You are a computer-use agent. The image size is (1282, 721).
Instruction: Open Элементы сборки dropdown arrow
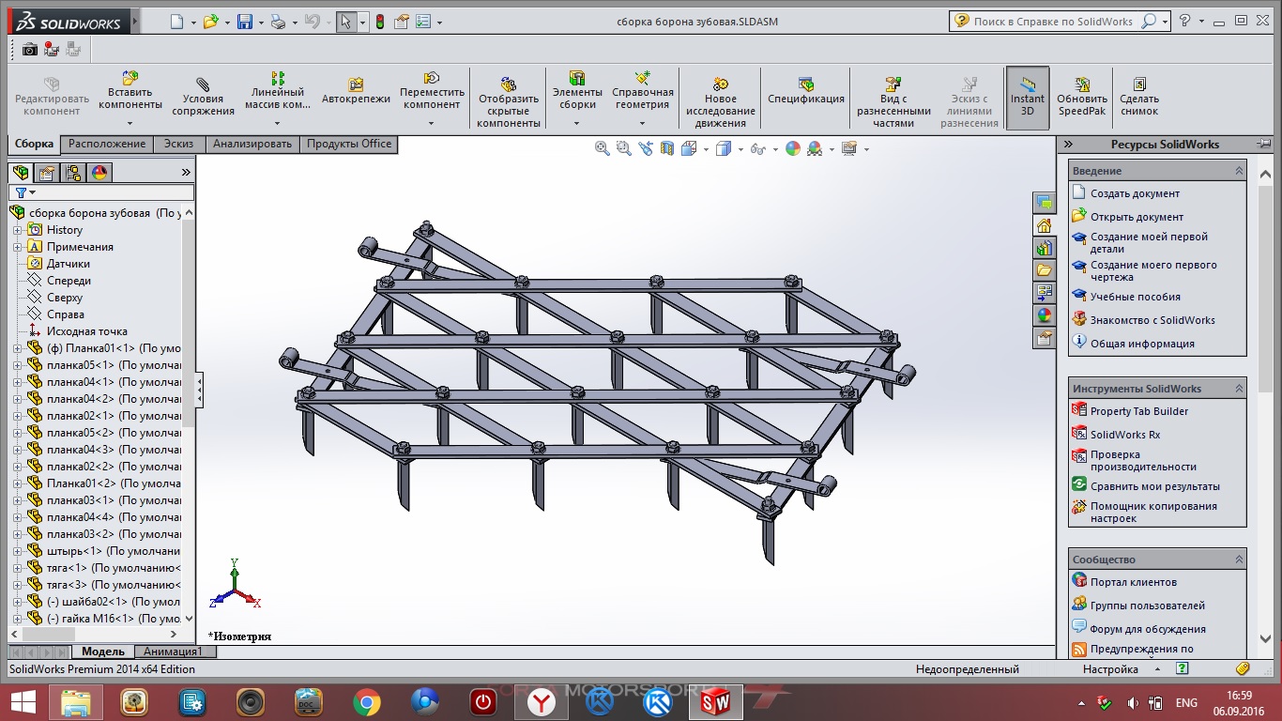pos(577,122)
